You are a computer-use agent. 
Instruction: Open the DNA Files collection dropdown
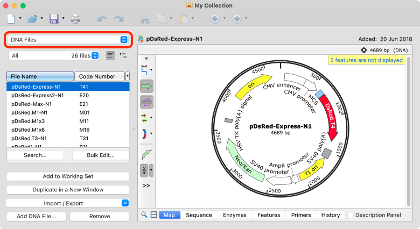[68, 40]
